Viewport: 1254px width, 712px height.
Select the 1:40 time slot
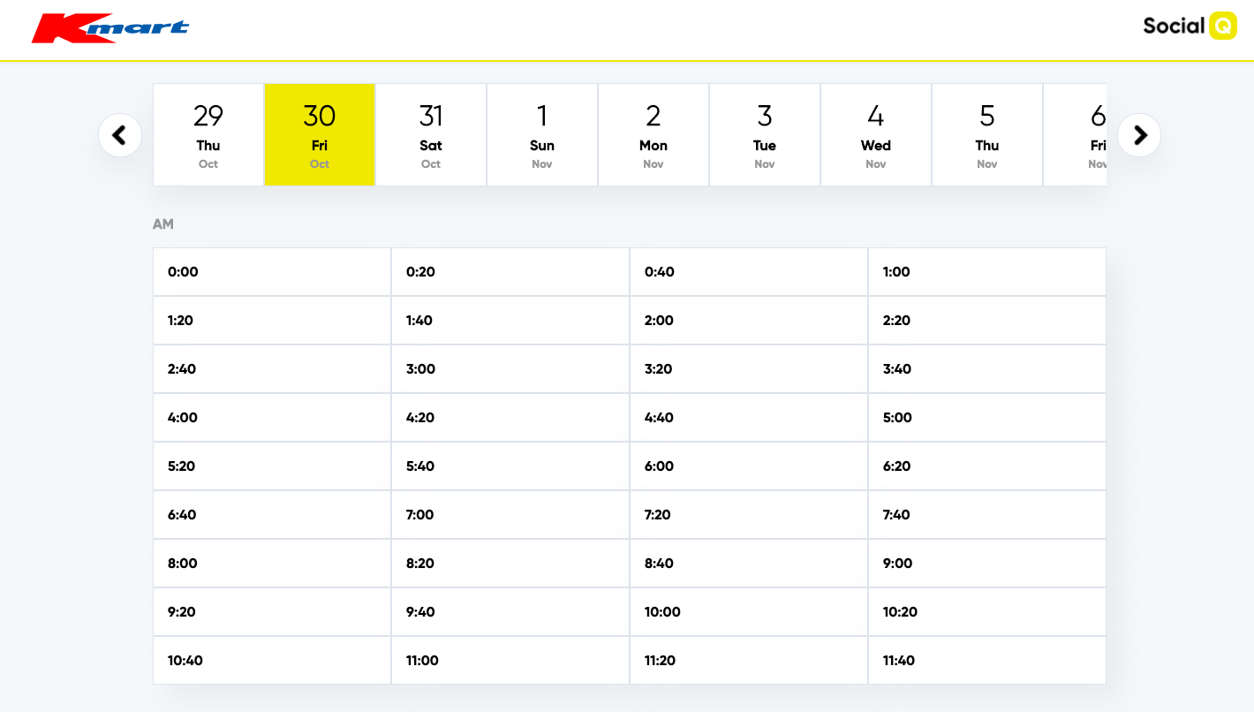click(x=510, y=321)
